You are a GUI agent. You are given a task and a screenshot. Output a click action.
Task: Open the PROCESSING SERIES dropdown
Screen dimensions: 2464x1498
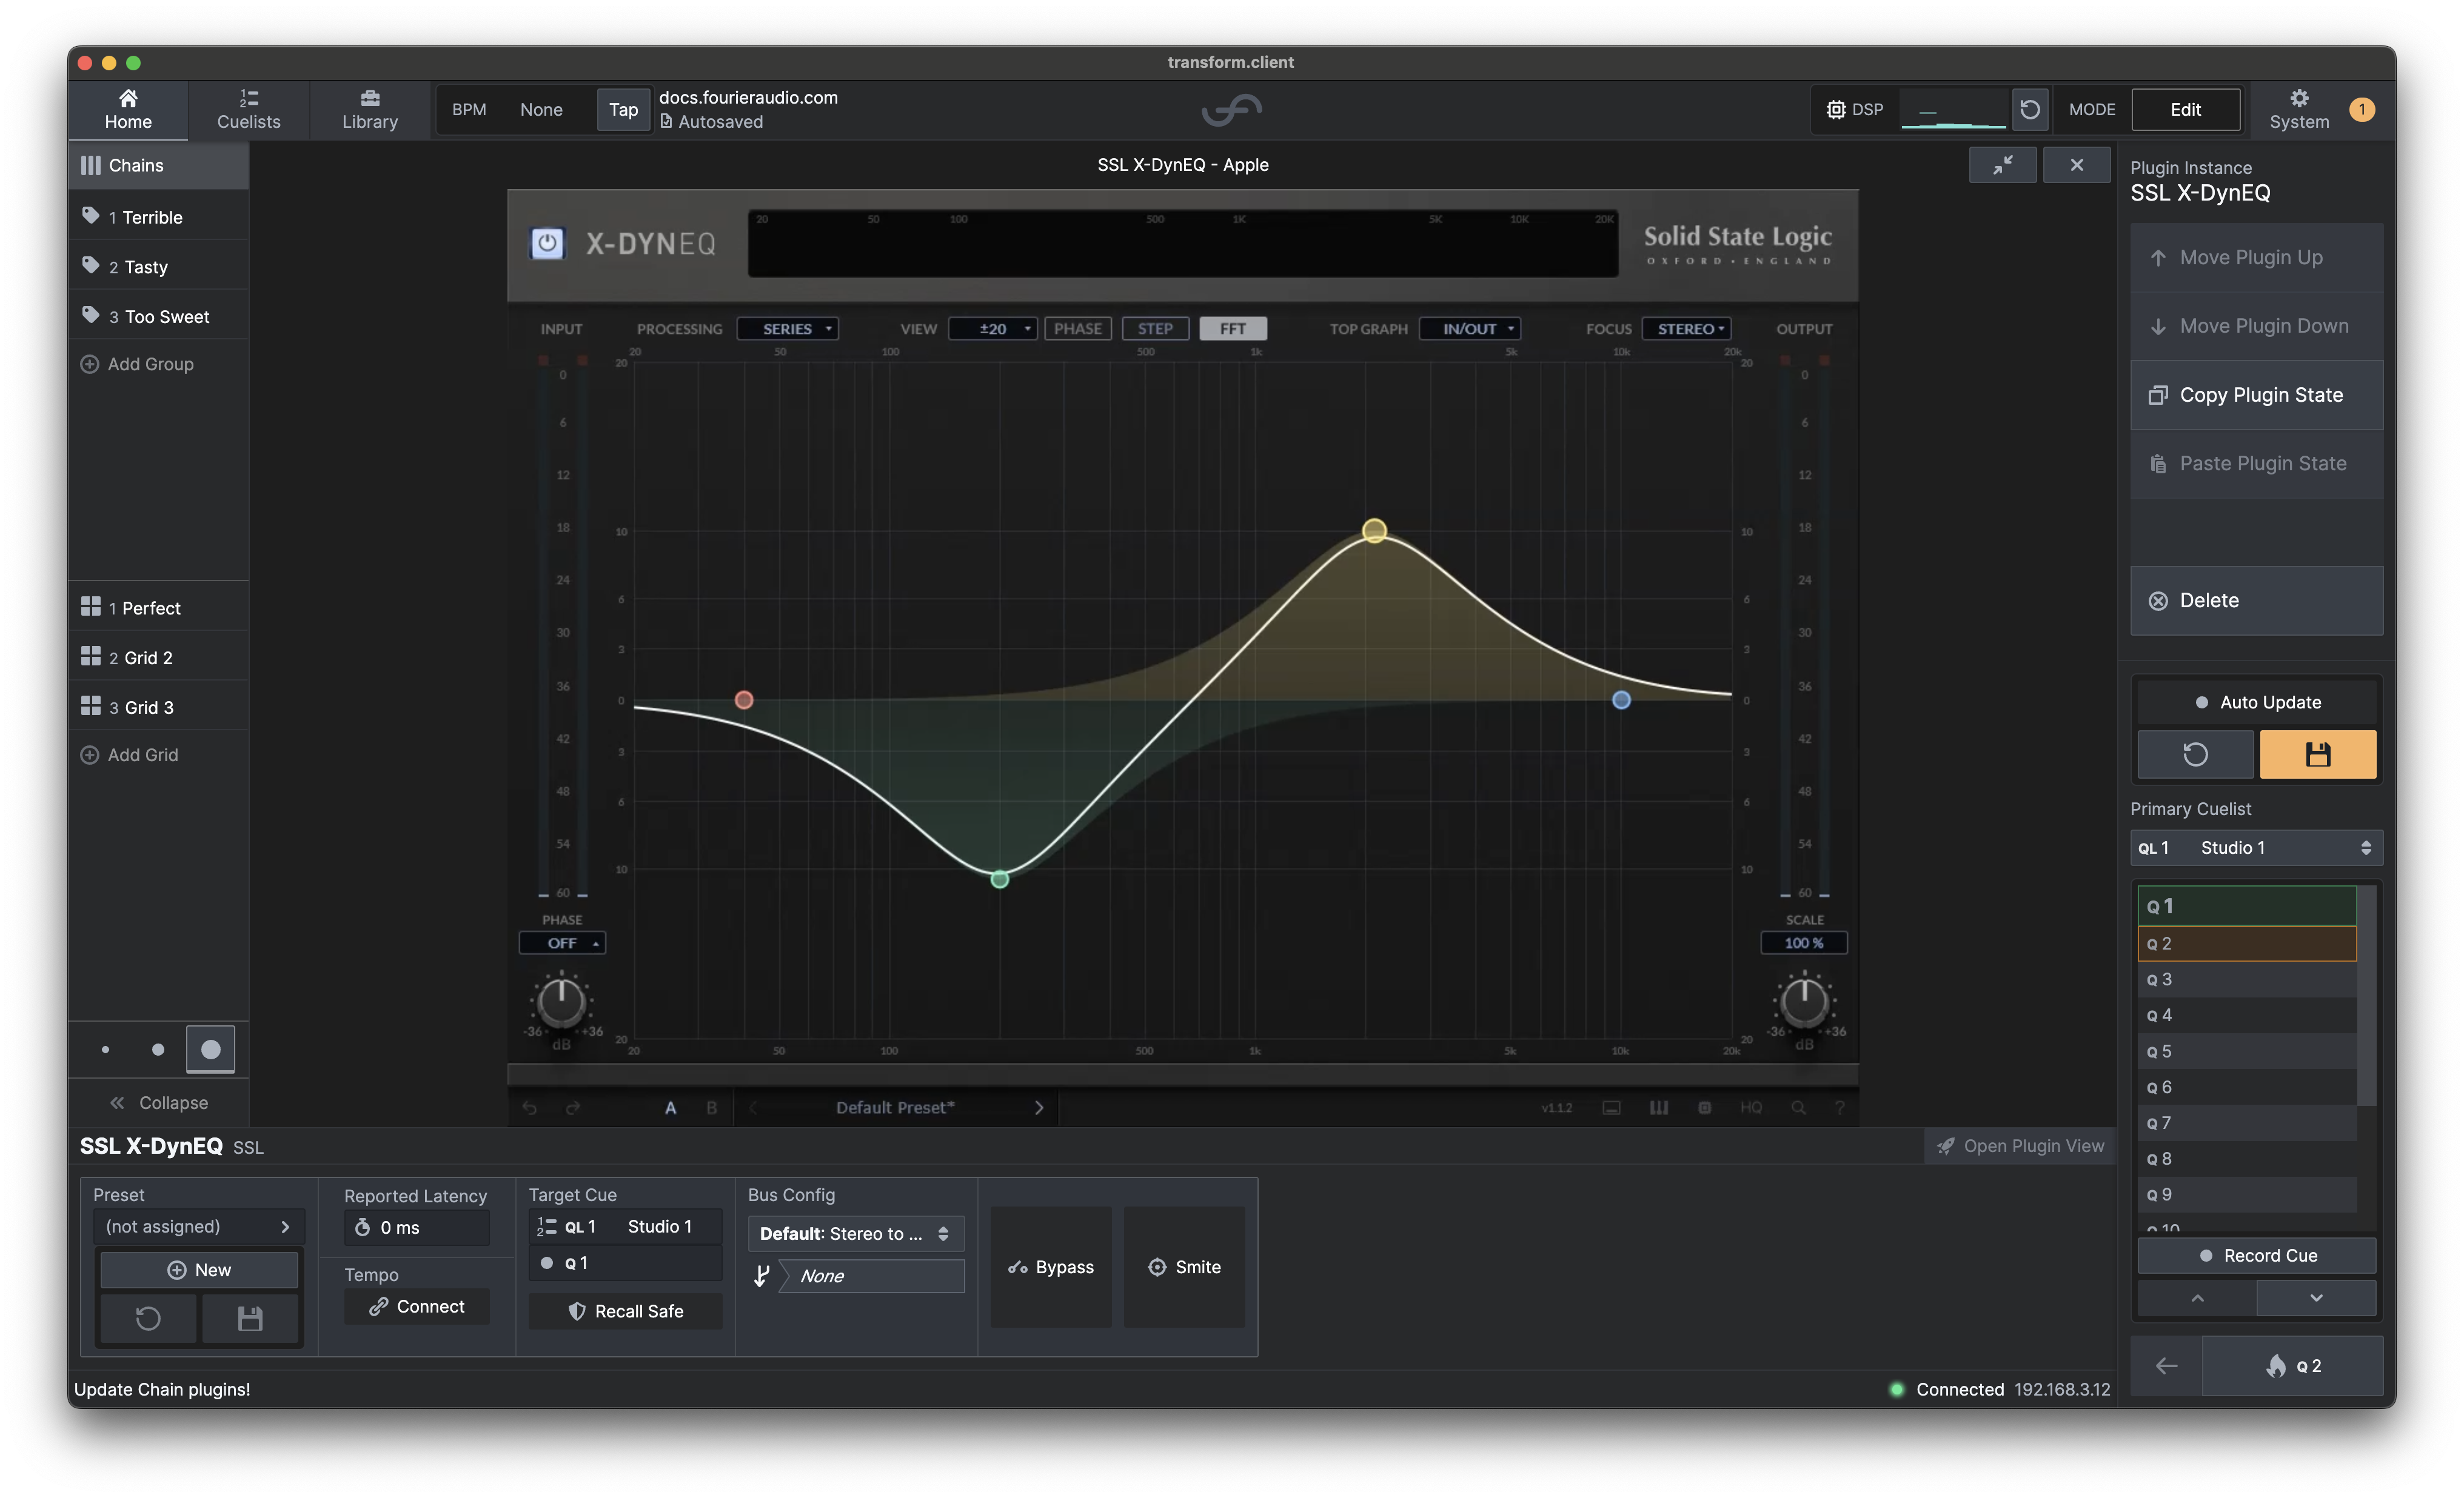pyautogui.click(x=787, y=329)
